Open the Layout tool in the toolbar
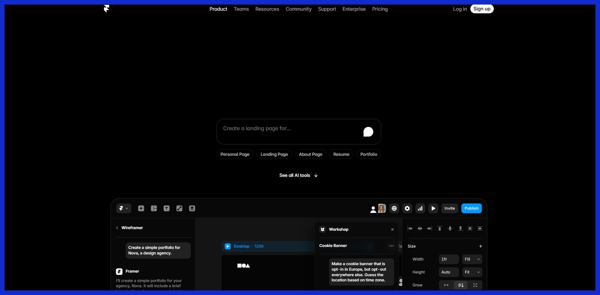The width and height of the screenshot is (600, 295). click(x=154, y=208)
